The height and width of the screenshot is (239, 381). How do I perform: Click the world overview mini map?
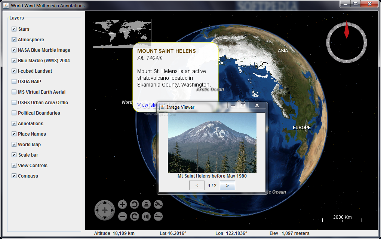[122, 33]
